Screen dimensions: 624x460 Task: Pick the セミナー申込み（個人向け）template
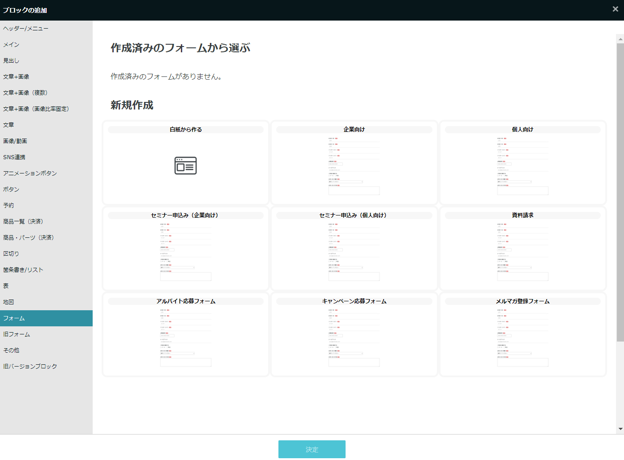(354, 249)
